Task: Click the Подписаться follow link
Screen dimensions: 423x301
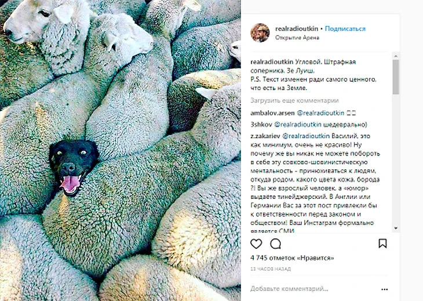Action: point(345,28)
